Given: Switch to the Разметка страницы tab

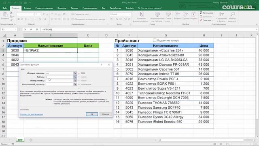Looking at the screenshot, I should click(44, 8).
